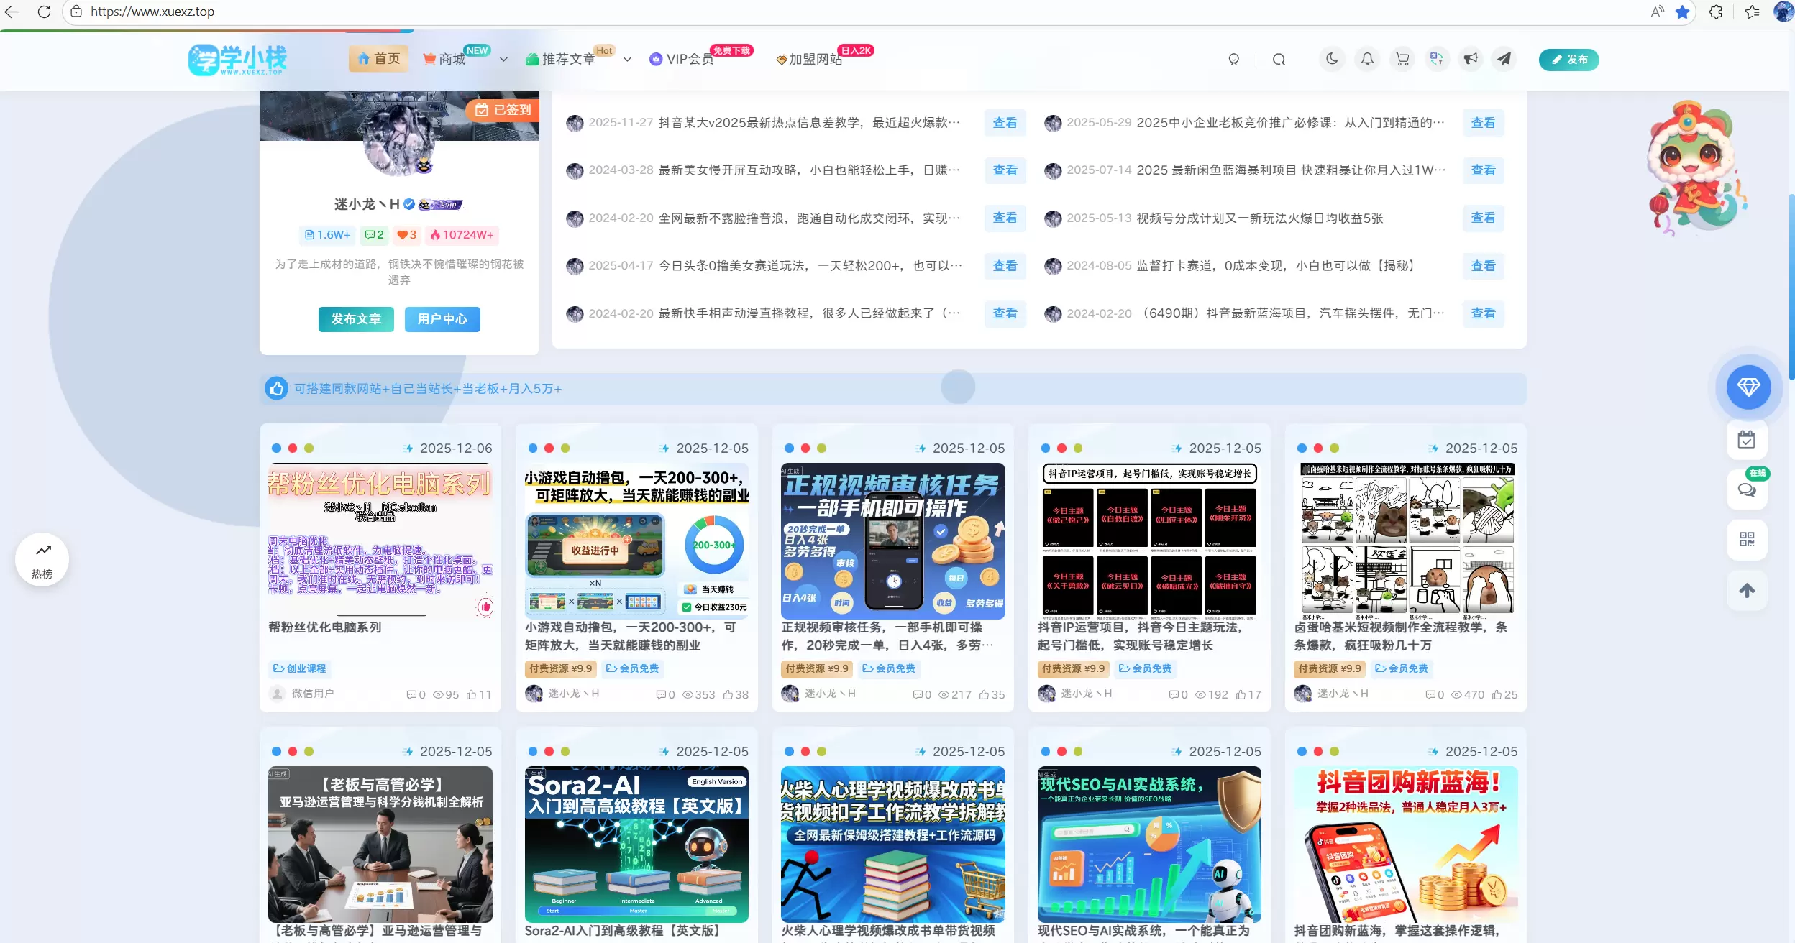
Task: Open the 用户中心 button
Action: tap(442, 319)
